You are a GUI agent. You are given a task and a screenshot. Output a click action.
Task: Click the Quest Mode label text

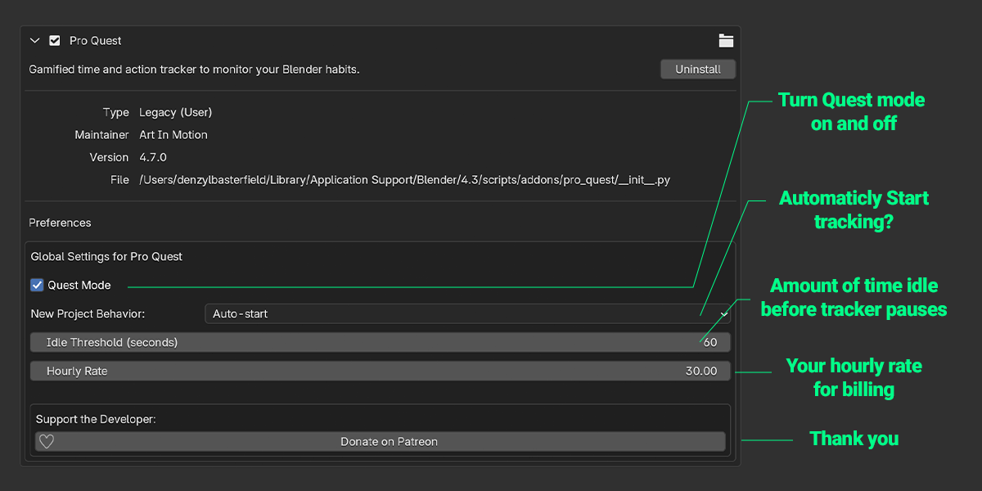pos(79,286)
